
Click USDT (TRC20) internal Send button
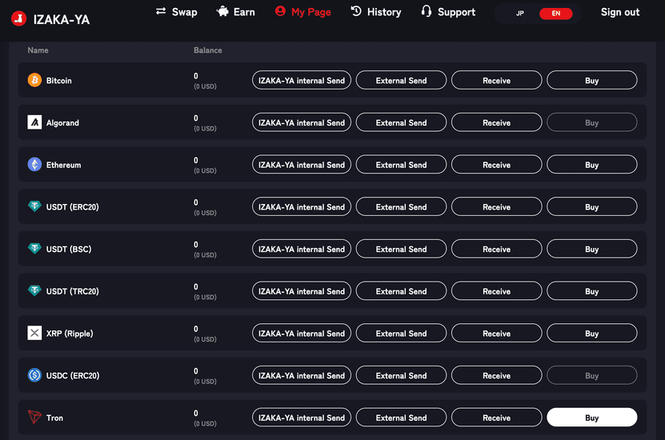[x=302, y=291]
